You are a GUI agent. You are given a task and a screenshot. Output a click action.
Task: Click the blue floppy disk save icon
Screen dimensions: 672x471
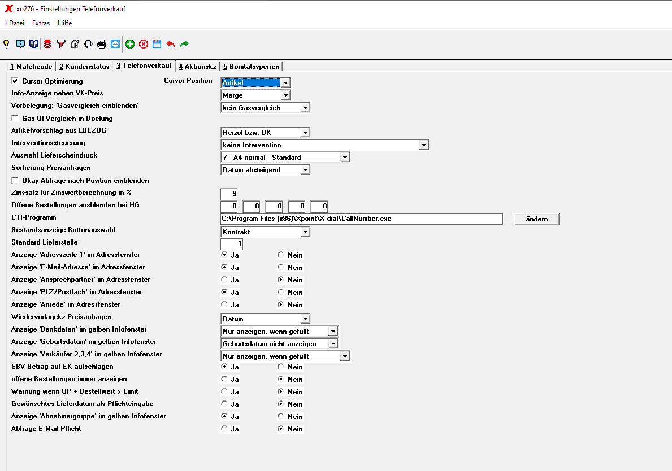(x=157, y=43)
